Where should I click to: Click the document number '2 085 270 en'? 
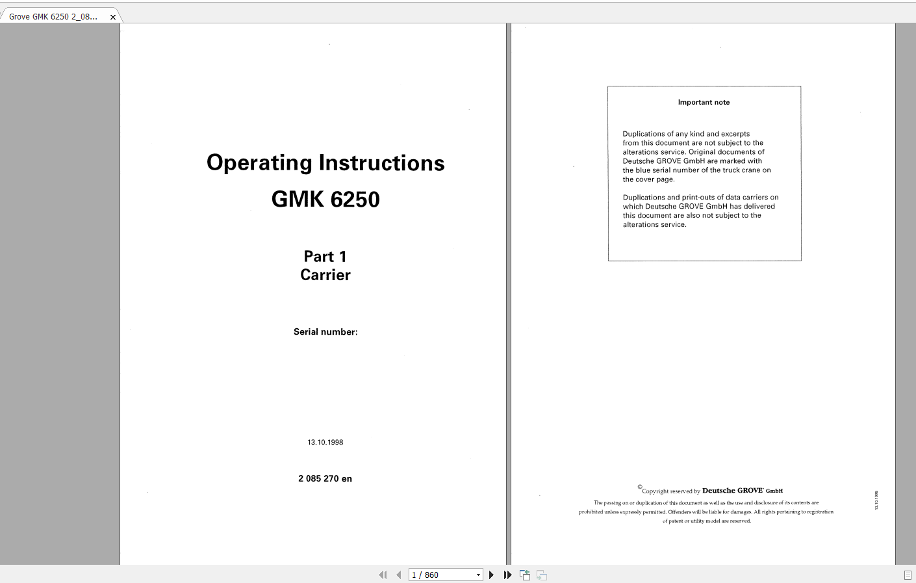[x=325, y=479]
